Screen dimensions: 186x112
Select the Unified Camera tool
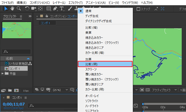click(x=34, y=9)
